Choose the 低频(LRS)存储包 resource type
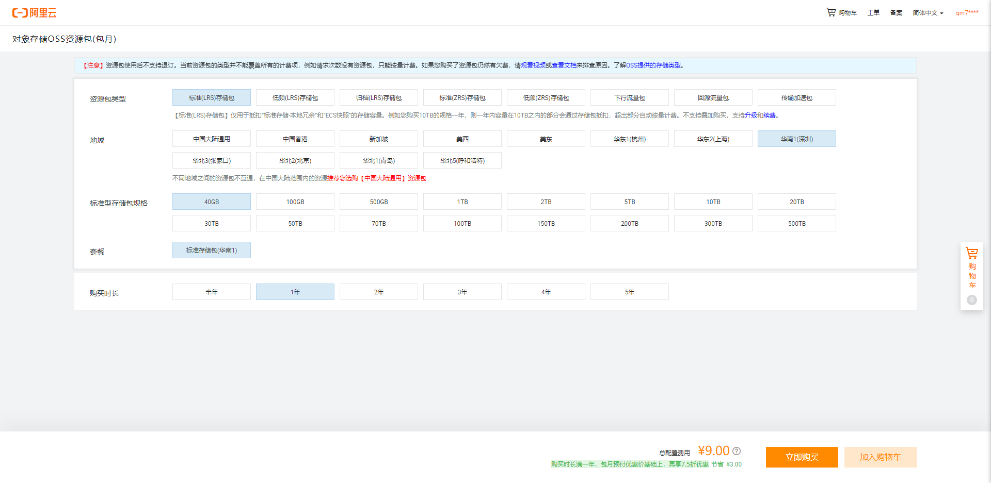The width and height of the screenshot is (991, 483). (x=295, y=97)
